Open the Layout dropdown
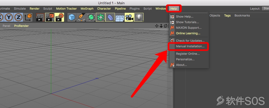This screenshot has height=108, width=269. (266, 8)
